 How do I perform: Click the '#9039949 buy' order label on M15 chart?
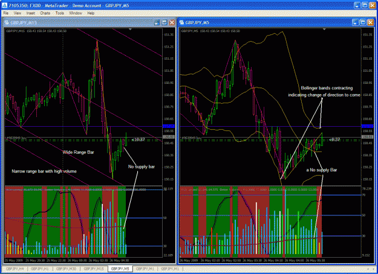pyautogui.click(x=16, y=138)
